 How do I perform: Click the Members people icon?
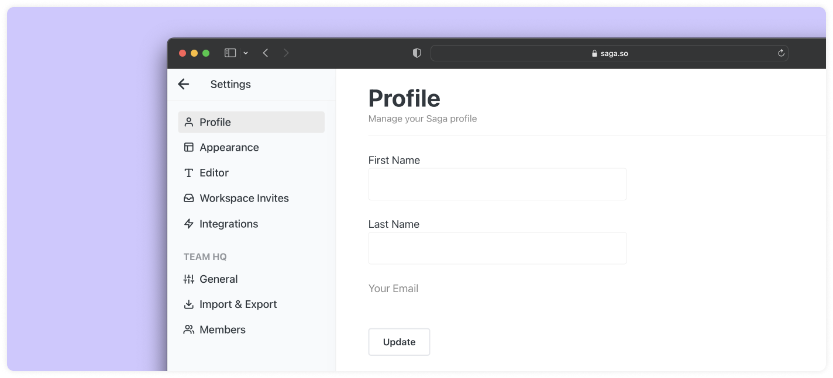(188, 330)
